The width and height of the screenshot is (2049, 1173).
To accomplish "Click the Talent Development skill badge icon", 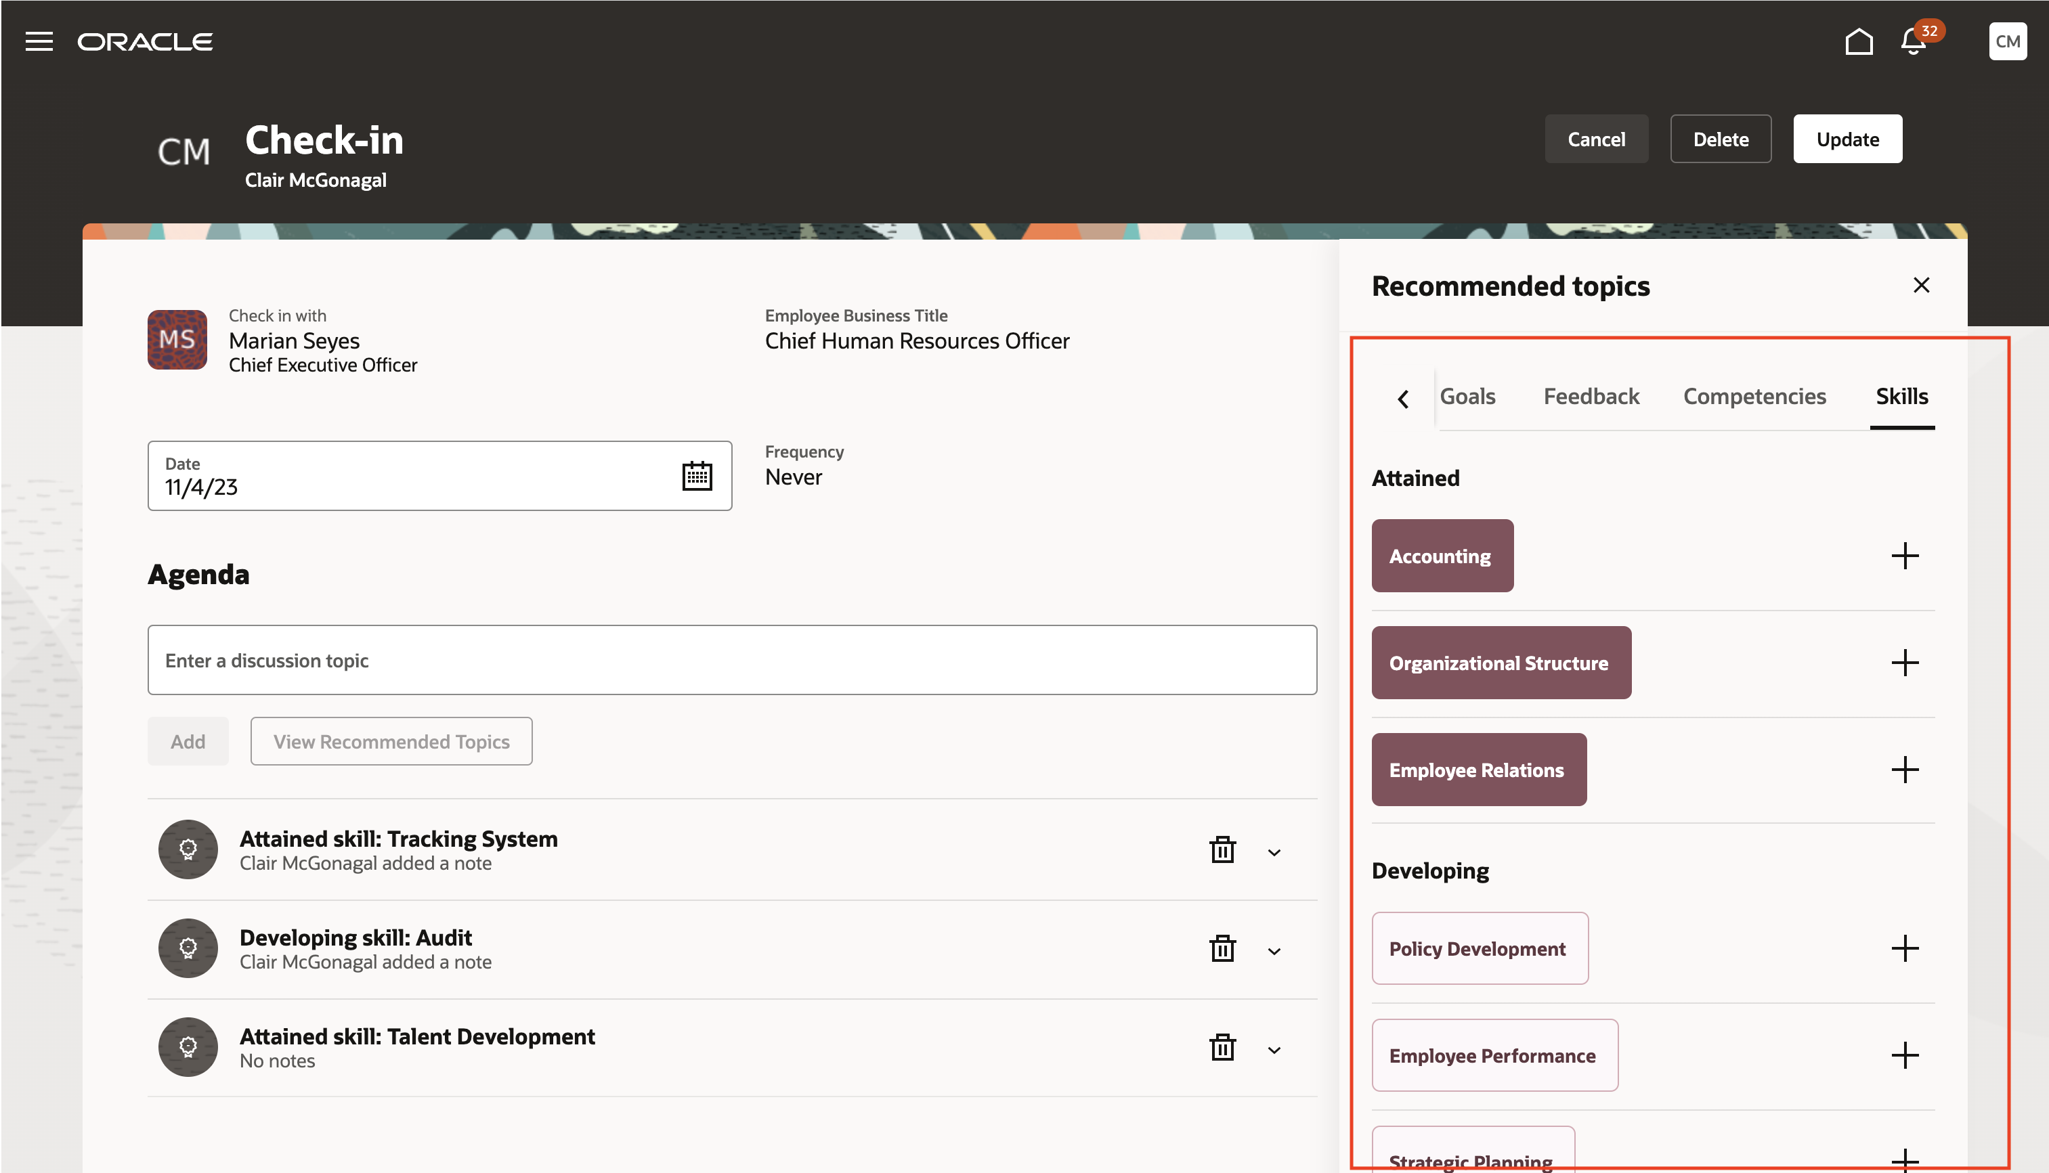I will pos(188,1047).
